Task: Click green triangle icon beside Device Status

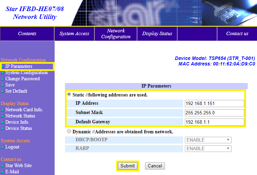Action: 2,128
